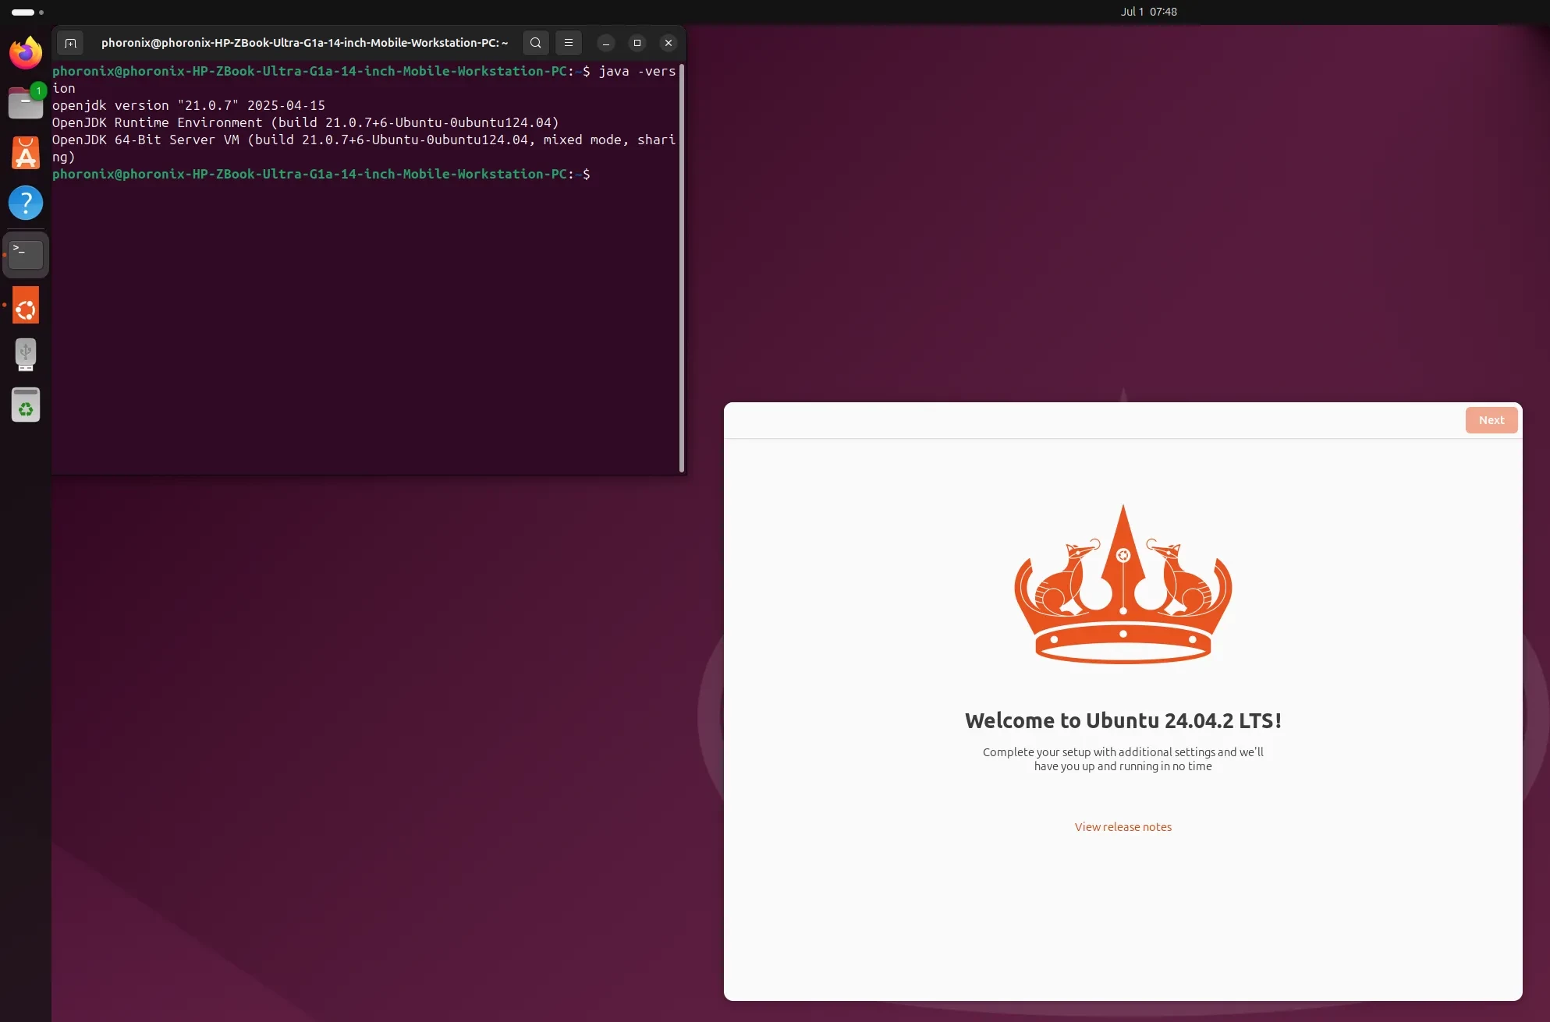The image size is (1550, 1022).
Task: Select the Terminal icon in dock
Action: pyautogui.click(x=26, y=255)
